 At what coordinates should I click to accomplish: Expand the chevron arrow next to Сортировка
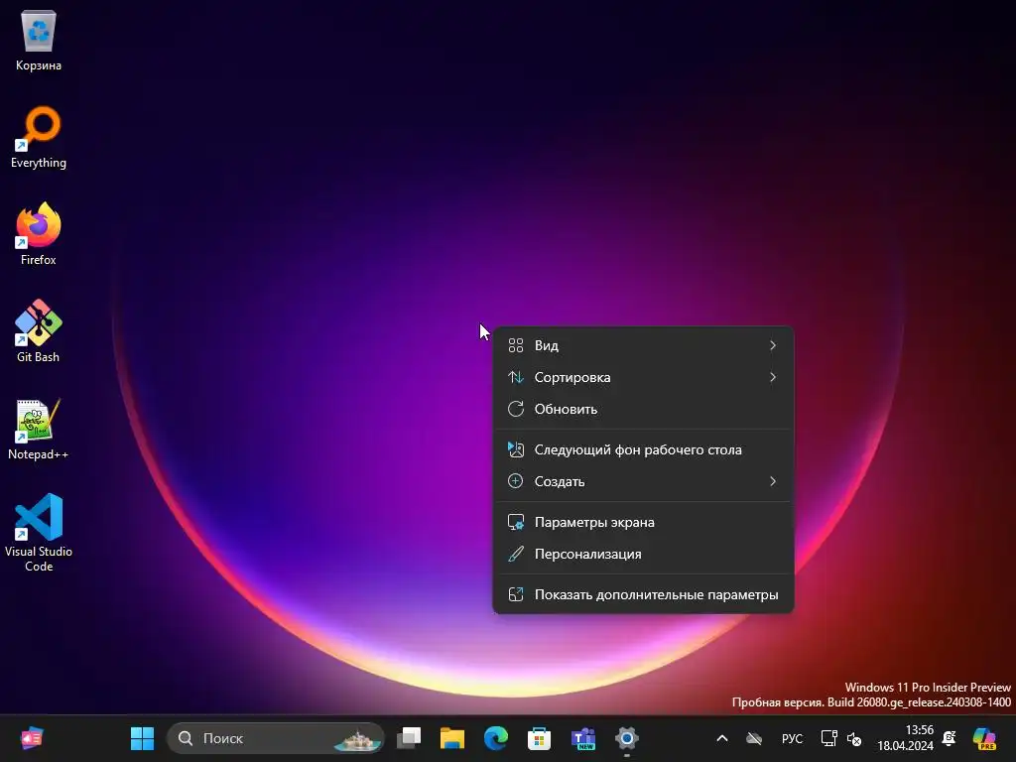(x=772, y=377)
